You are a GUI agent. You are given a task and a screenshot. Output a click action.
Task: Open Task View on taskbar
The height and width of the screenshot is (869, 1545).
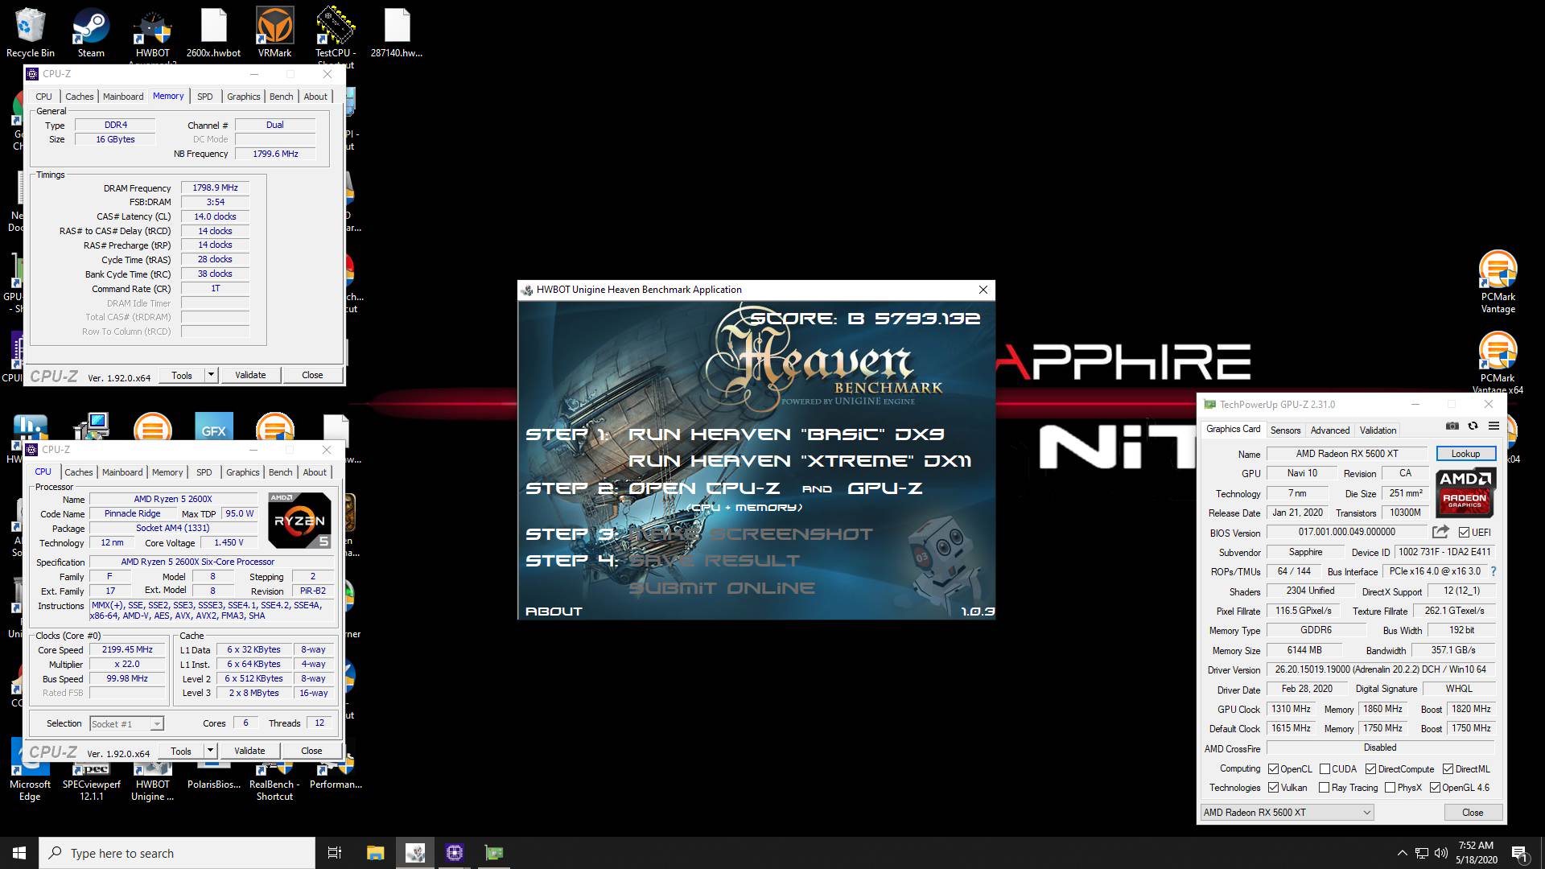pos(335,853)
